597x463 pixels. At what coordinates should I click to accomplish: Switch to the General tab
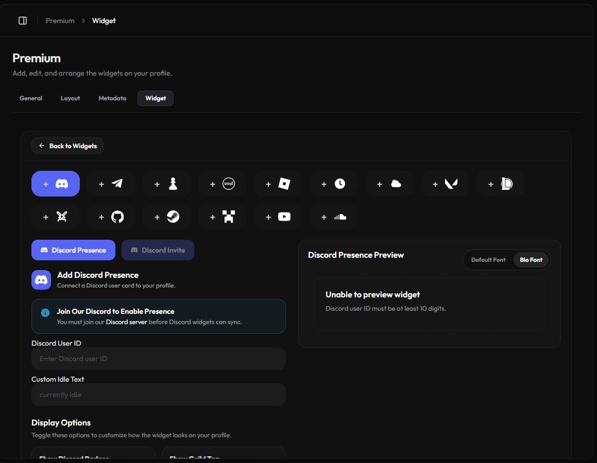pyautogui.click(x=31, y=98)
